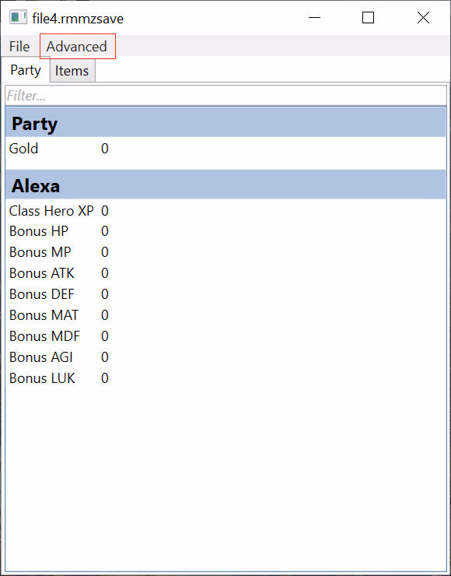Open the File menu
This screenshot has width=451, height=576.
(x=19, y=47)
